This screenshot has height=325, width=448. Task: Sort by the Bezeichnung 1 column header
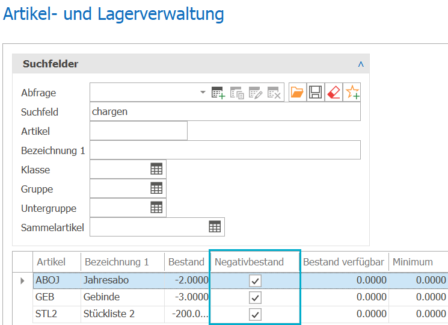(123, 262)
